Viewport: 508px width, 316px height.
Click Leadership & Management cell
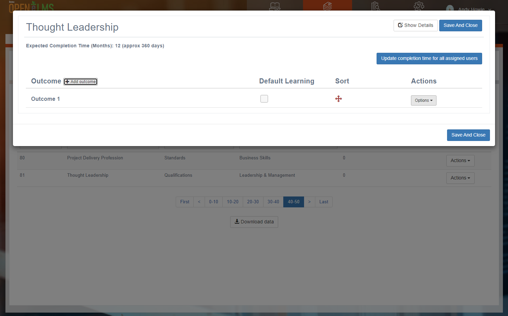(x=267, y=175)
